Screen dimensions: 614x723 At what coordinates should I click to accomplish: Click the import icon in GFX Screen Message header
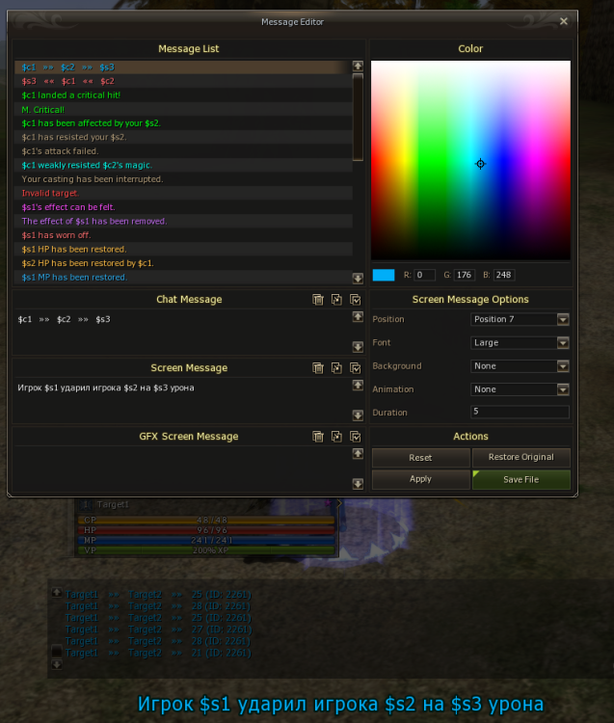click(336, 437)
